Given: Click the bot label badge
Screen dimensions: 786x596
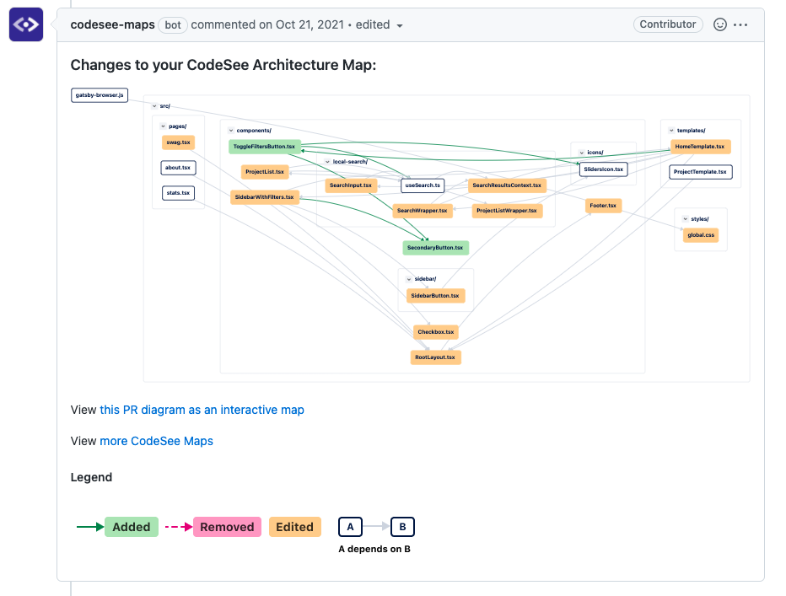Looking at the screenshot, I should point(172,25).
